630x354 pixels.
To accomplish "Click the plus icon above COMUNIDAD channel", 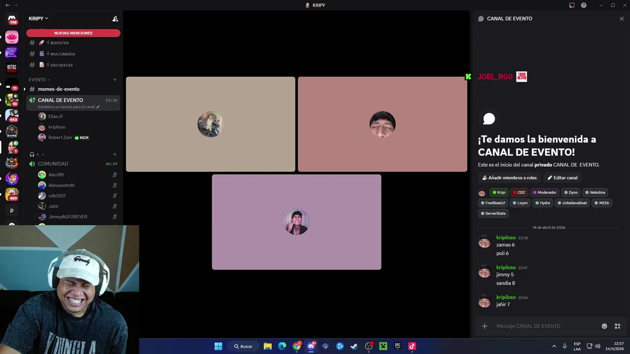I will tap(115, 154).
